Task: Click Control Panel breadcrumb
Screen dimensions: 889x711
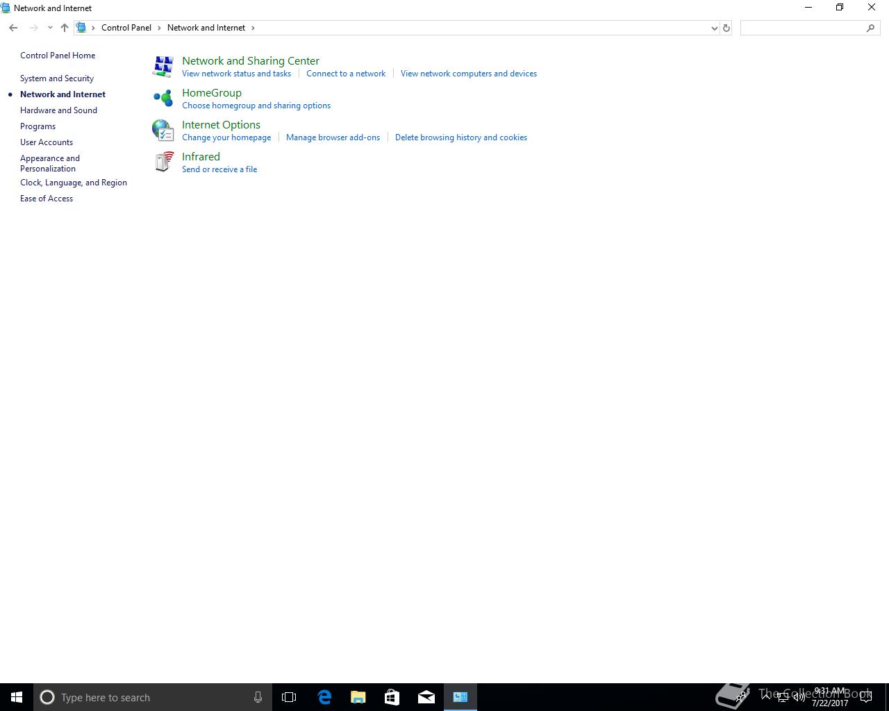Action: coord(126,28)
